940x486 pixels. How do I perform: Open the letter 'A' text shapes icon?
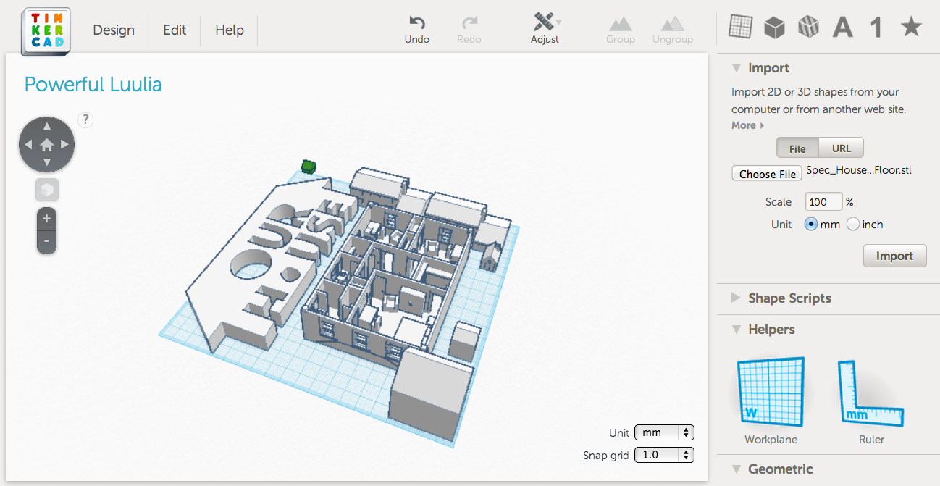pos(842,27)
